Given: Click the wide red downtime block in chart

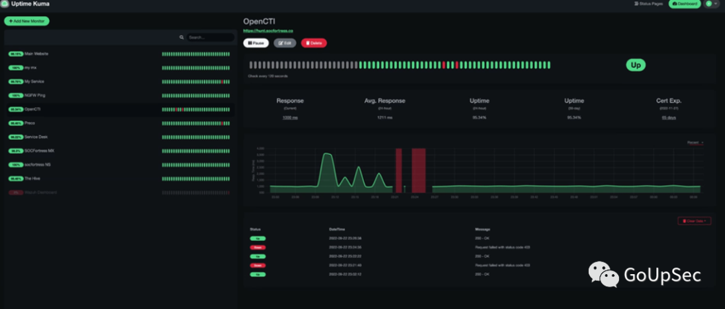Looking at the screenshot, I should 418,170.
